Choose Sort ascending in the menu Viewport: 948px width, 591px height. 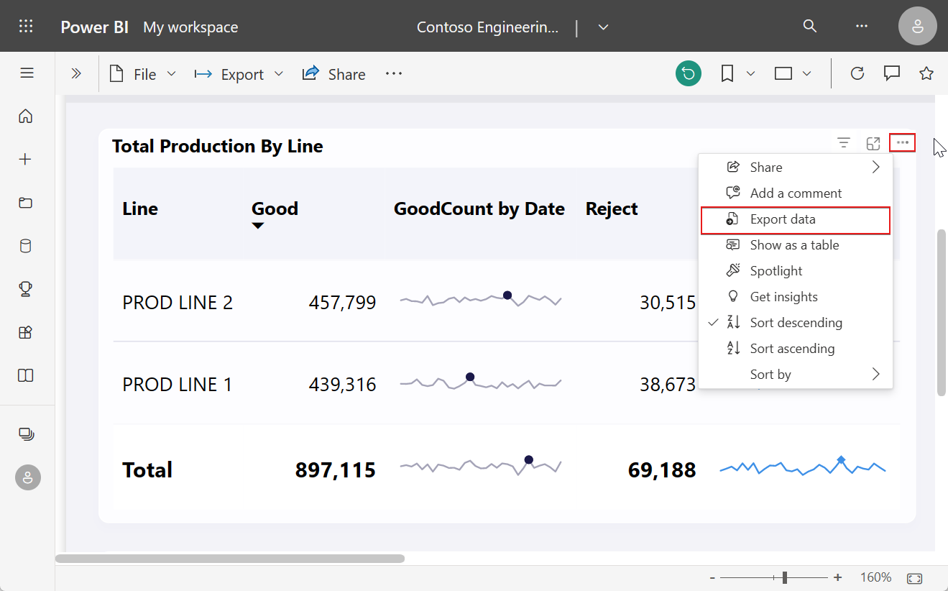point(792,349)
